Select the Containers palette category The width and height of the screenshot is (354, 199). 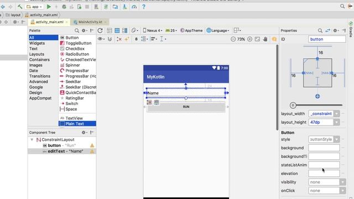coord(39,60)
